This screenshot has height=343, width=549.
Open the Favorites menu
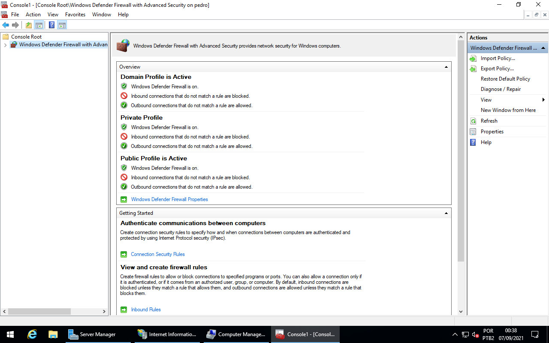pos(75,14)
